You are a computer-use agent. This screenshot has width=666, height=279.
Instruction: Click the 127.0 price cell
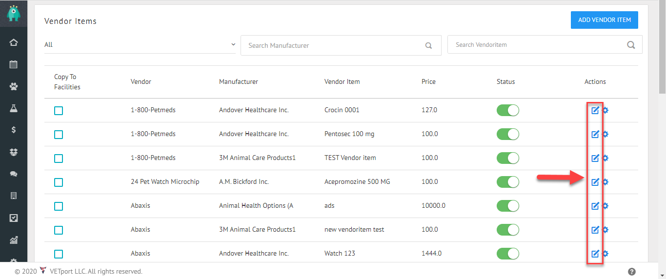(x=429, y=110)
